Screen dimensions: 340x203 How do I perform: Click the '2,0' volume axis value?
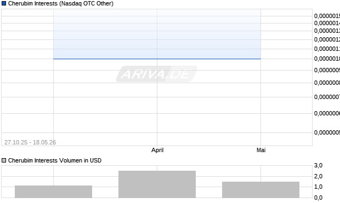click(x=318, y=176)
